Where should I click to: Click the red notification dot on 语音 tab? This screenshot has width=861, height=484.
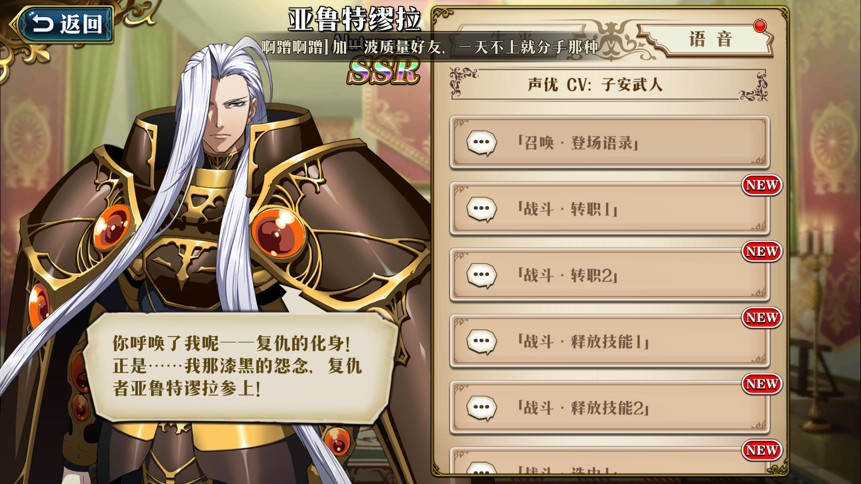(760, 26)
